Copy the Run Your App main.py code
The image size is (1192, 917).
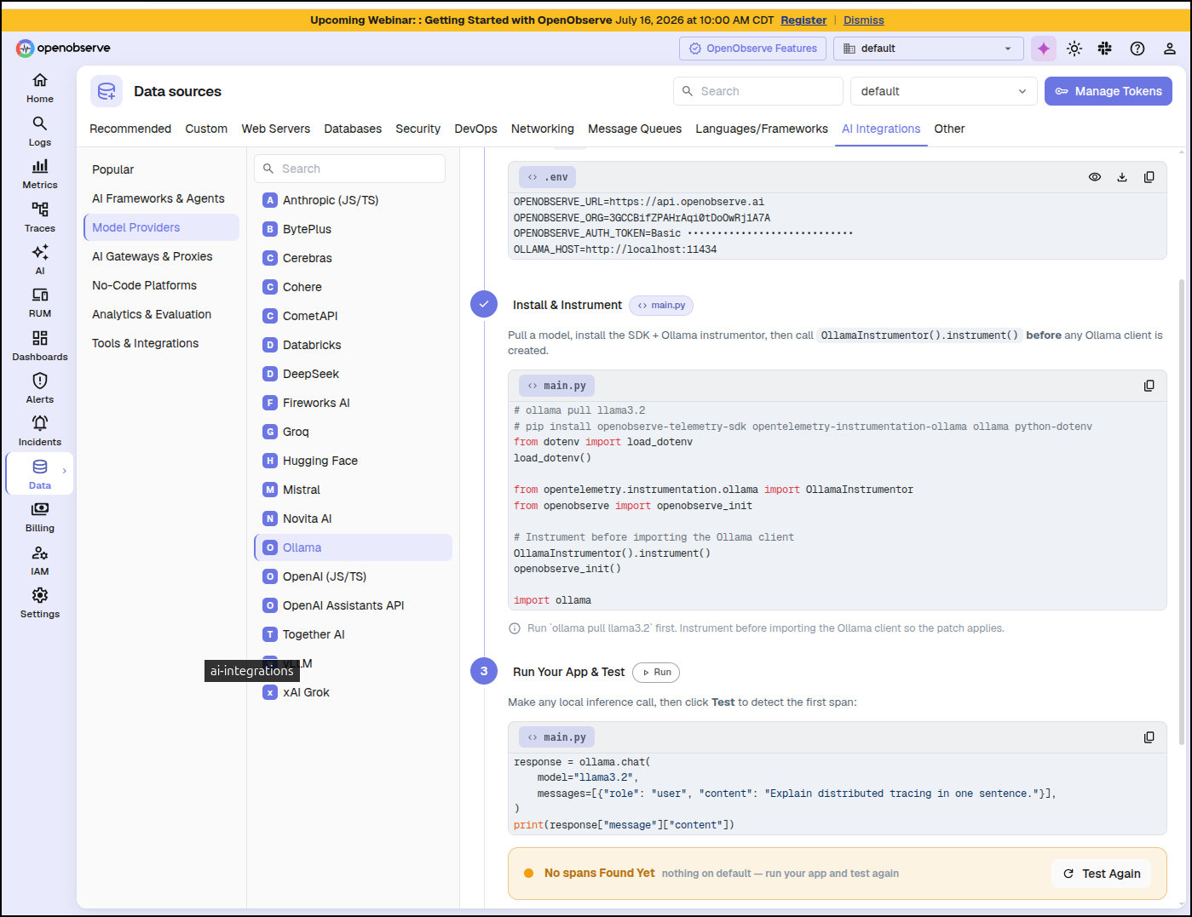click(1149, 737)
